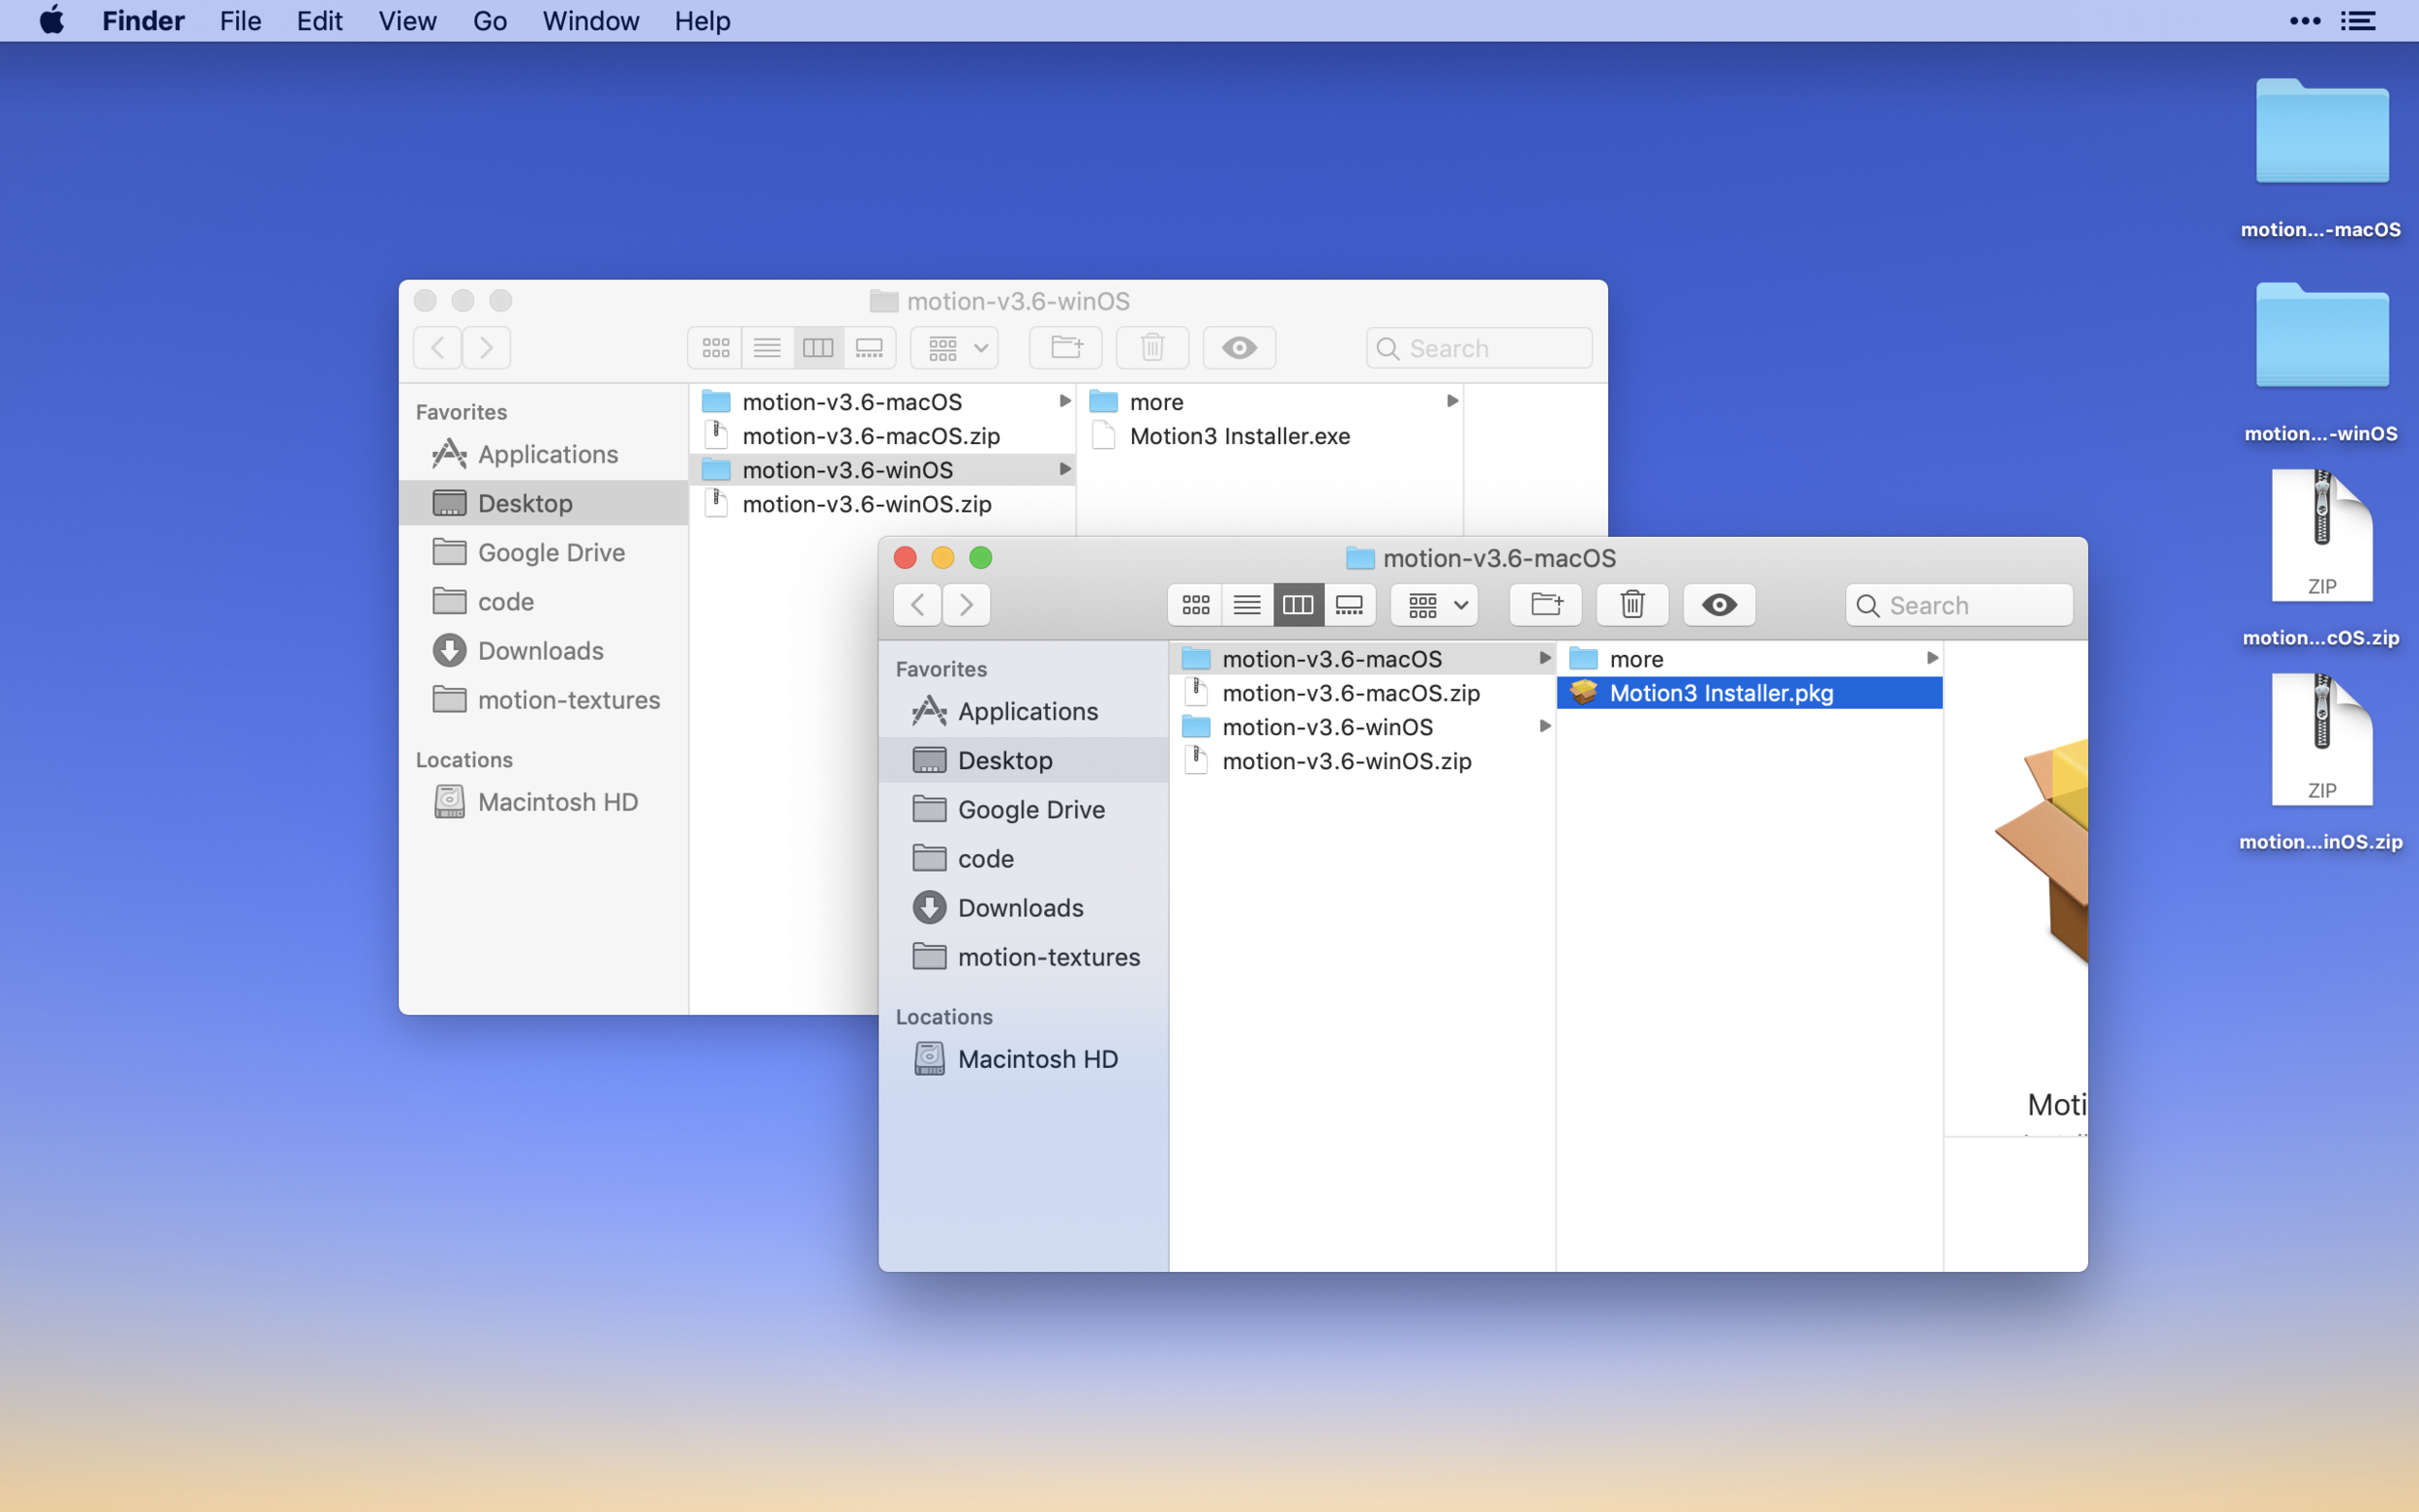Click trash icon in winOS window toolbar

tap(1152, 348)
